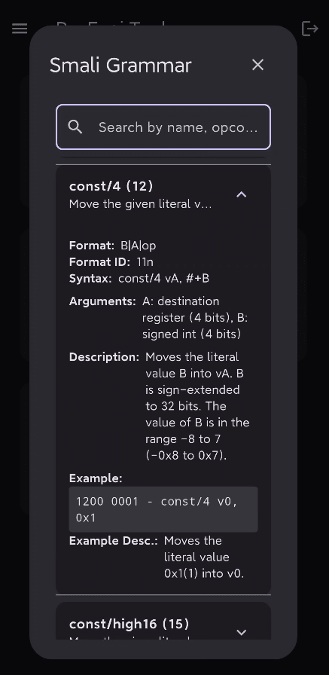Click the Example Desc. text about v0
This screenshot has height=675, width=329.
pos(204,557)
